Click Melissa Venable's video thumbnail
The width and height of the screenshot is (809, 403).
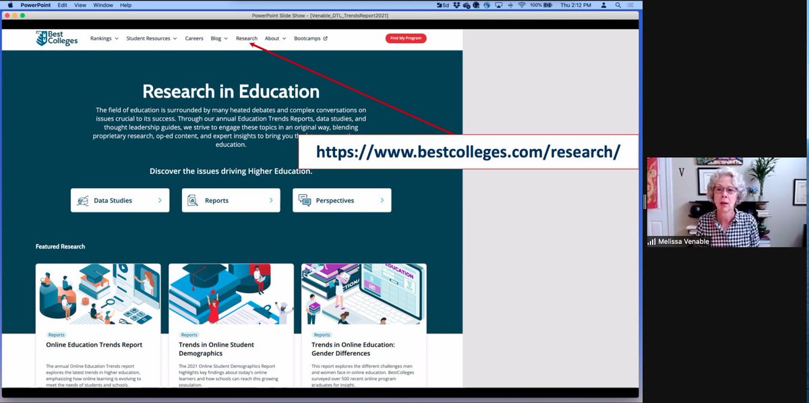point(727,202)
